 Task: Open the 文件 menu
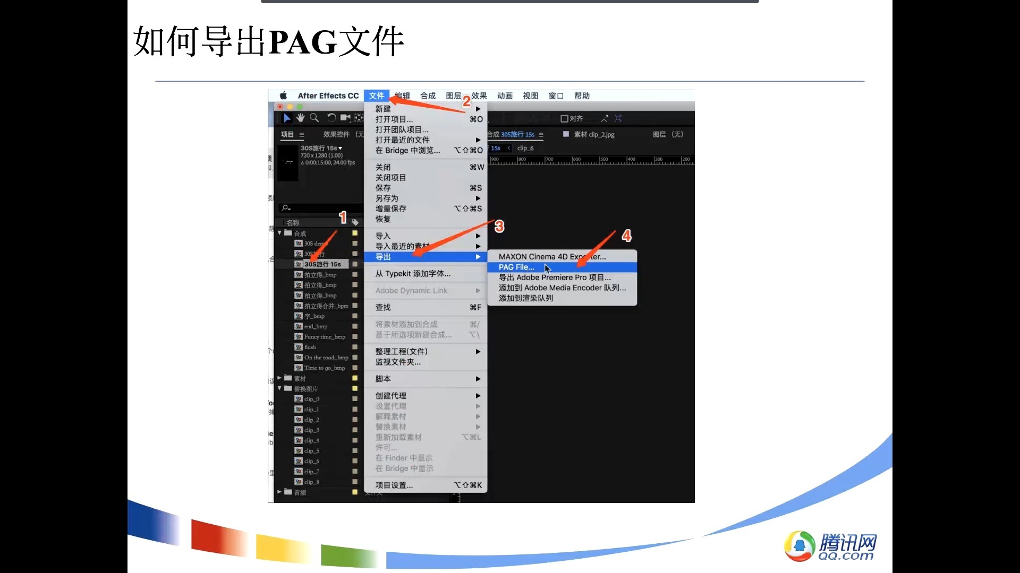tap(377, 95)
